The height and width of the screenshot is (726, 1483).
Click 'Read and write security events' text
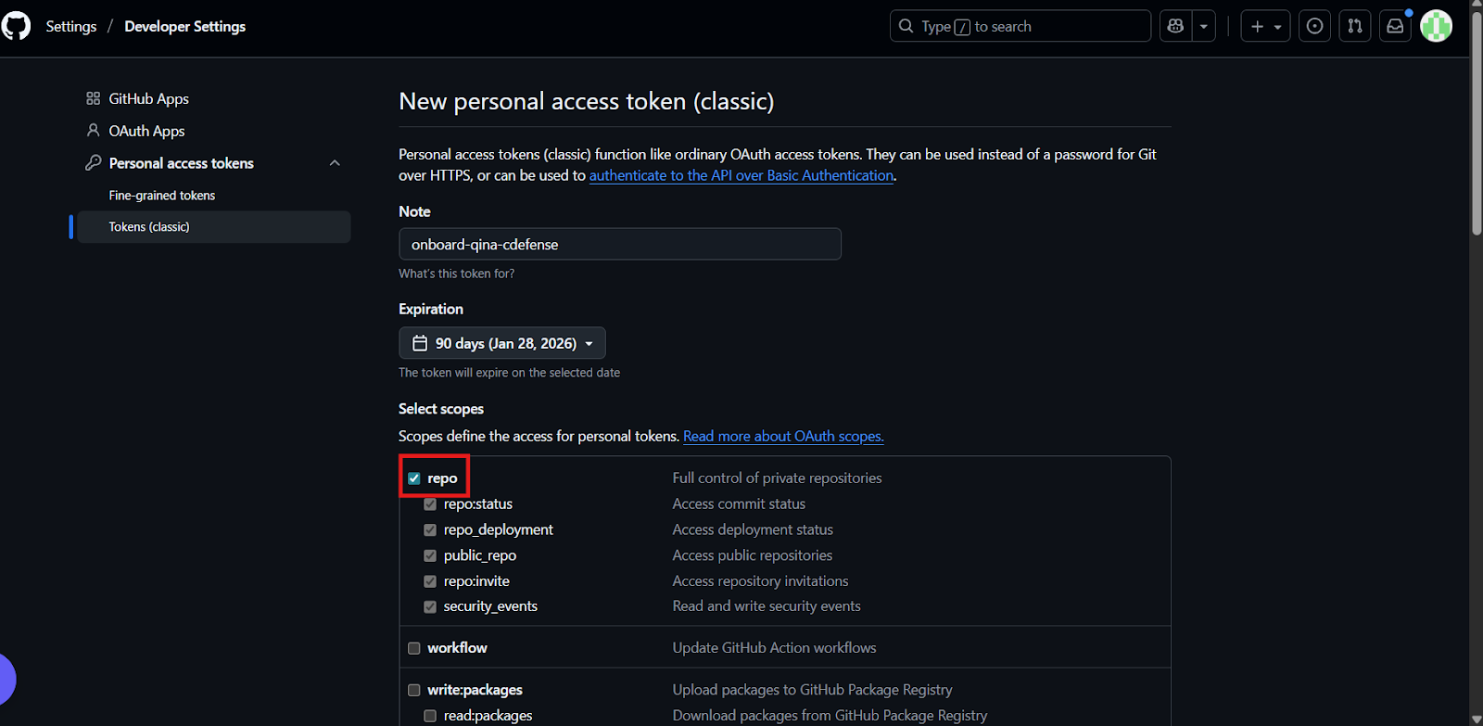click(x=767, y=606)
